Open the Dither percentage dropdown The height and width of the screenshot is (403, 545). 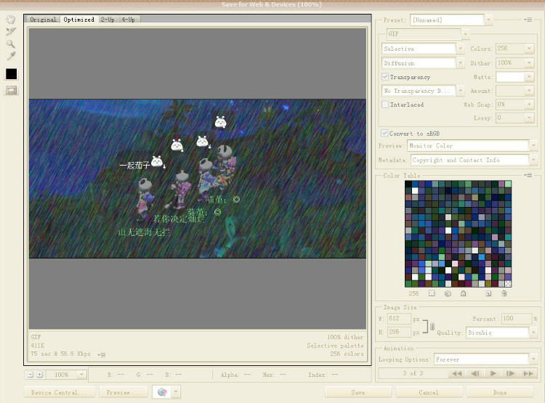tap(529, 63)
